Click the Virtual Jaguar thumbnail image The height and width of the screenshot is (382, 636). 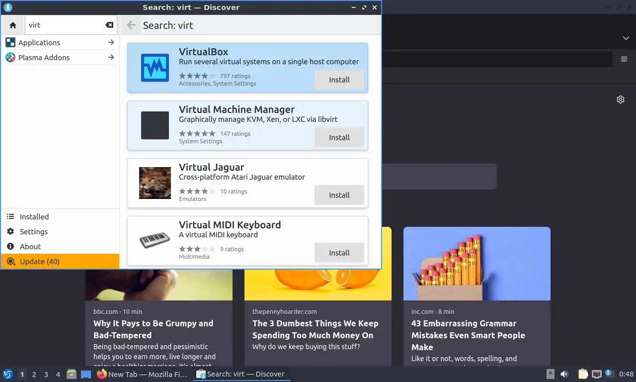[x=155, y=183]
